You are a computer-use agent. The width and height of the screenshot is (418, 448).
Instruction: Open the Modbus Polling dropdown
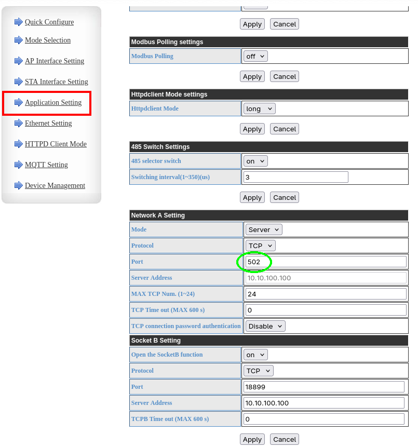(255, 56)
